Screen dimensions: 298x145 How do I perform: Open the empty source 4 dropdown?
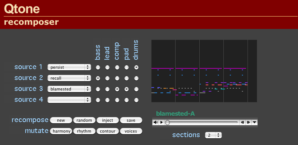click(69, 100)
